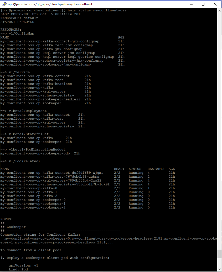
Task: Click the 'RESOURCES:' heading
Action: tap(11, 30)
